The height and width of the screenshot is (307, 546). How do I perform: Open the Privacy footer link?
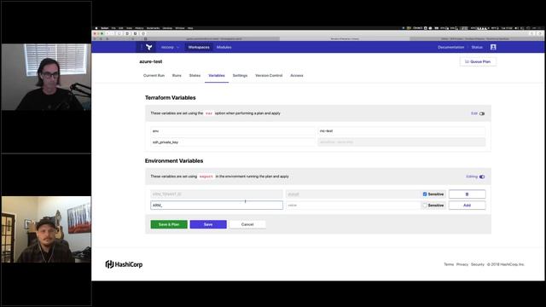[x=462, y=264]
